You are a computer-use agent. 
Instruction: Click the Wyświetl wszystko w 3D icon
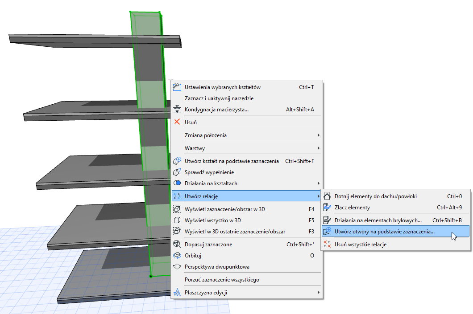(x=177, y=220)
